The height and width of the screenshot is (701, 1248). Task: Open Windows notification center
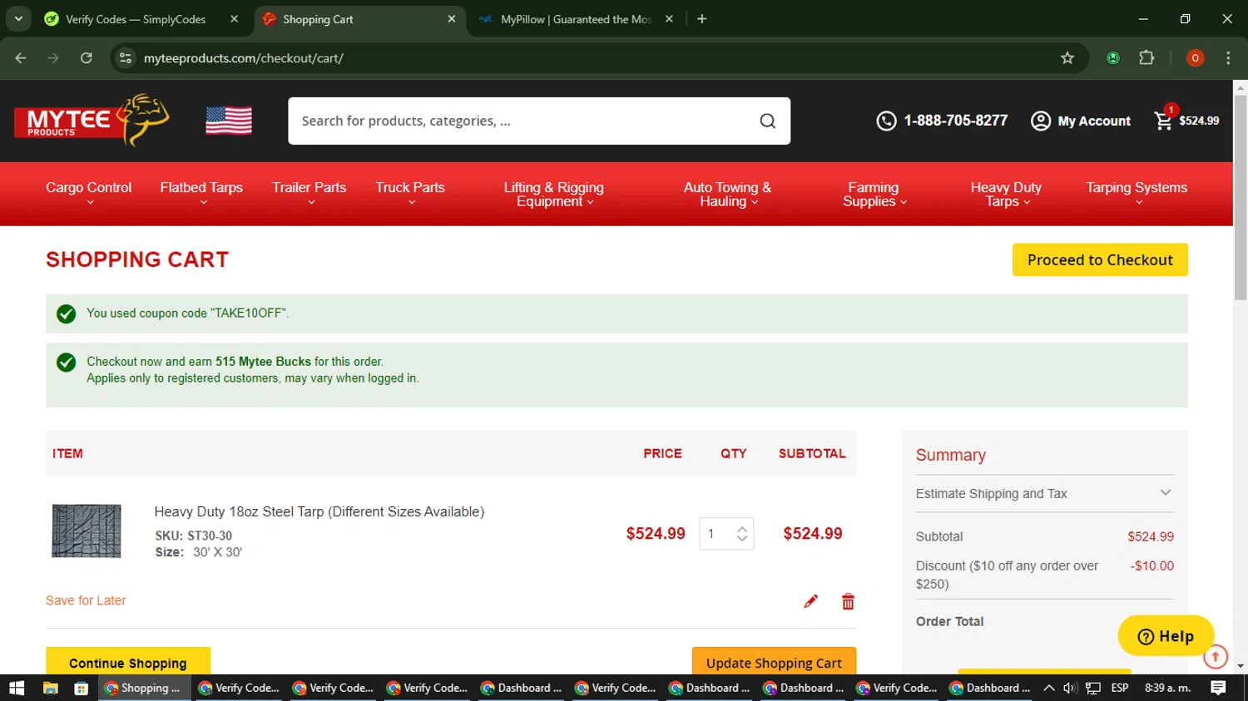(x=1218, y=688)
